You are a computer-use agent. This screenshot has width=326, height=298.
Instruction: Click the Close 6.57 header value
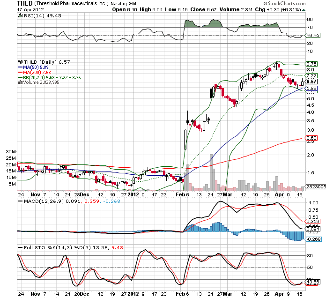click(x=203, y=9)
